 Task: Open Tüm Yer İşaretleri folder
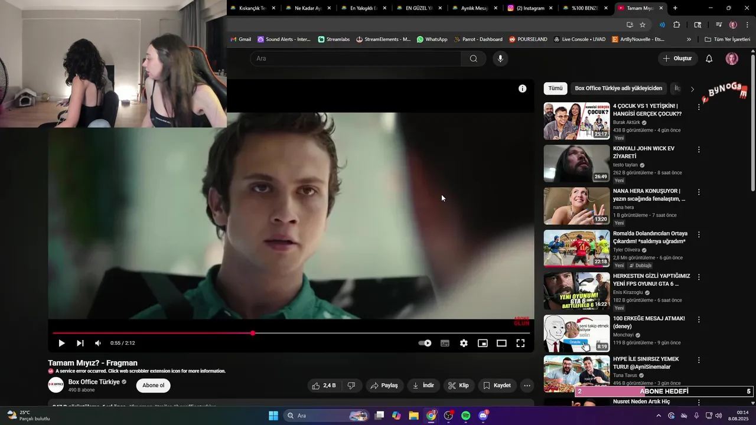(x=727, y=40)
